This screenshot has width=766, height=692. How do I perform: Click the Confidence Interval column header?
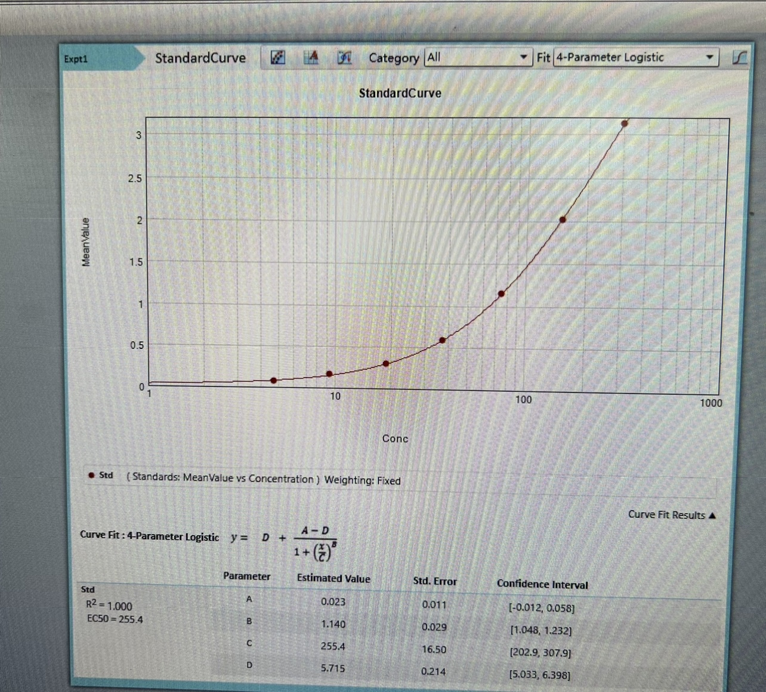coord(542,585)
